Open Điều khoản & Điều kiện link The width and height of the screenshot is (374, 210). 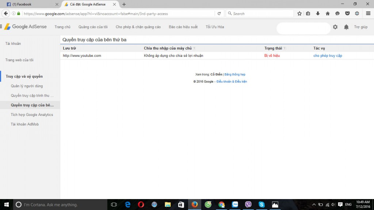[x=232, y=81]
